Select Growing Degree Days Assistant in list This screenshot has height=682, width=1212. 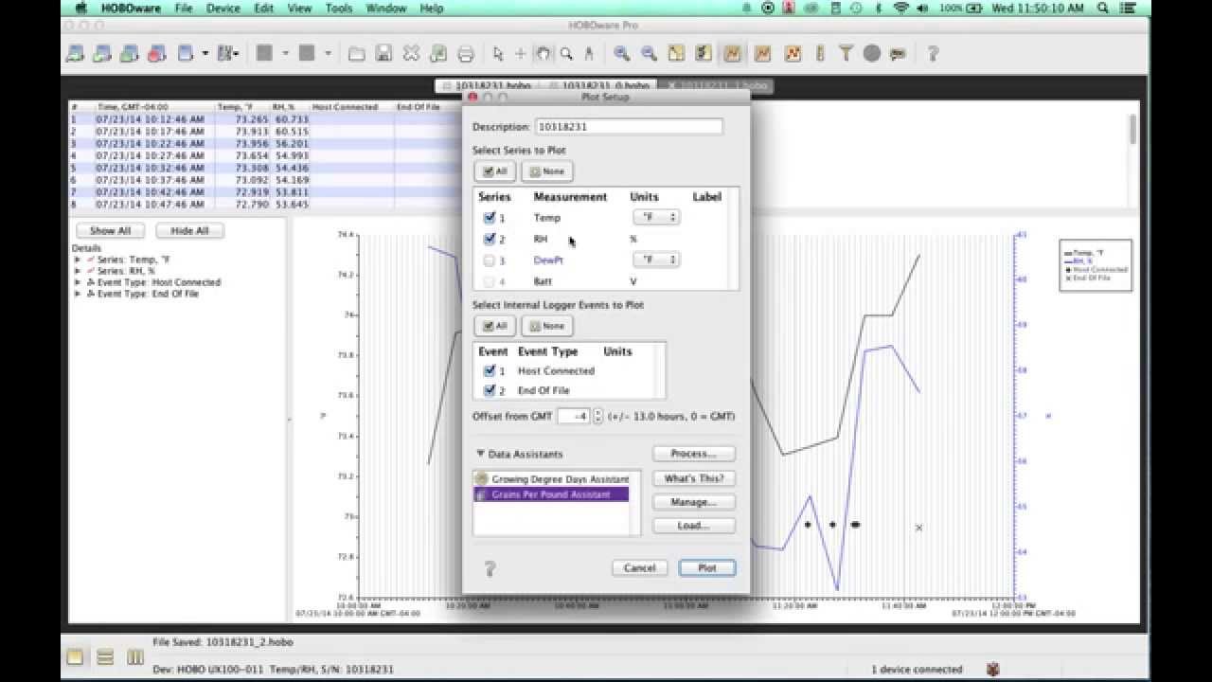[x=551, y=479]
